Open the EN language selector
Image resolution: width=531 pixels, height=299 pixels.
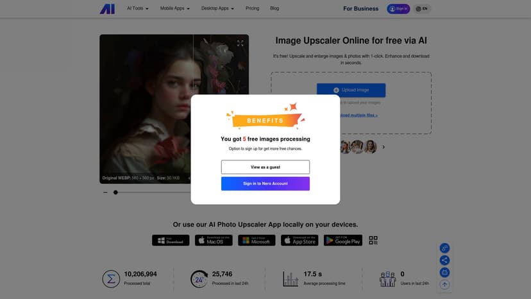422,9
